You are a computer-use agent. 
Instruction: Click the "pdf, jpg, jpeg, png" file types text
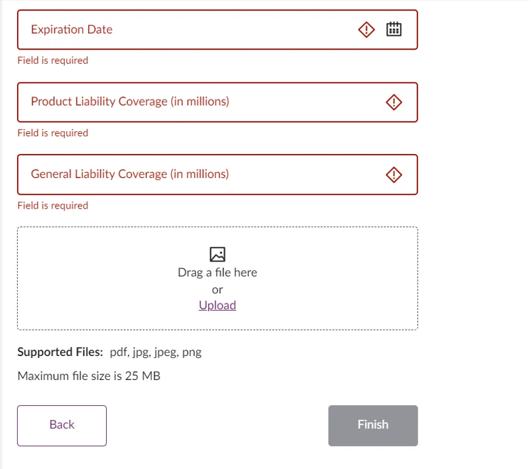(156, 352)
